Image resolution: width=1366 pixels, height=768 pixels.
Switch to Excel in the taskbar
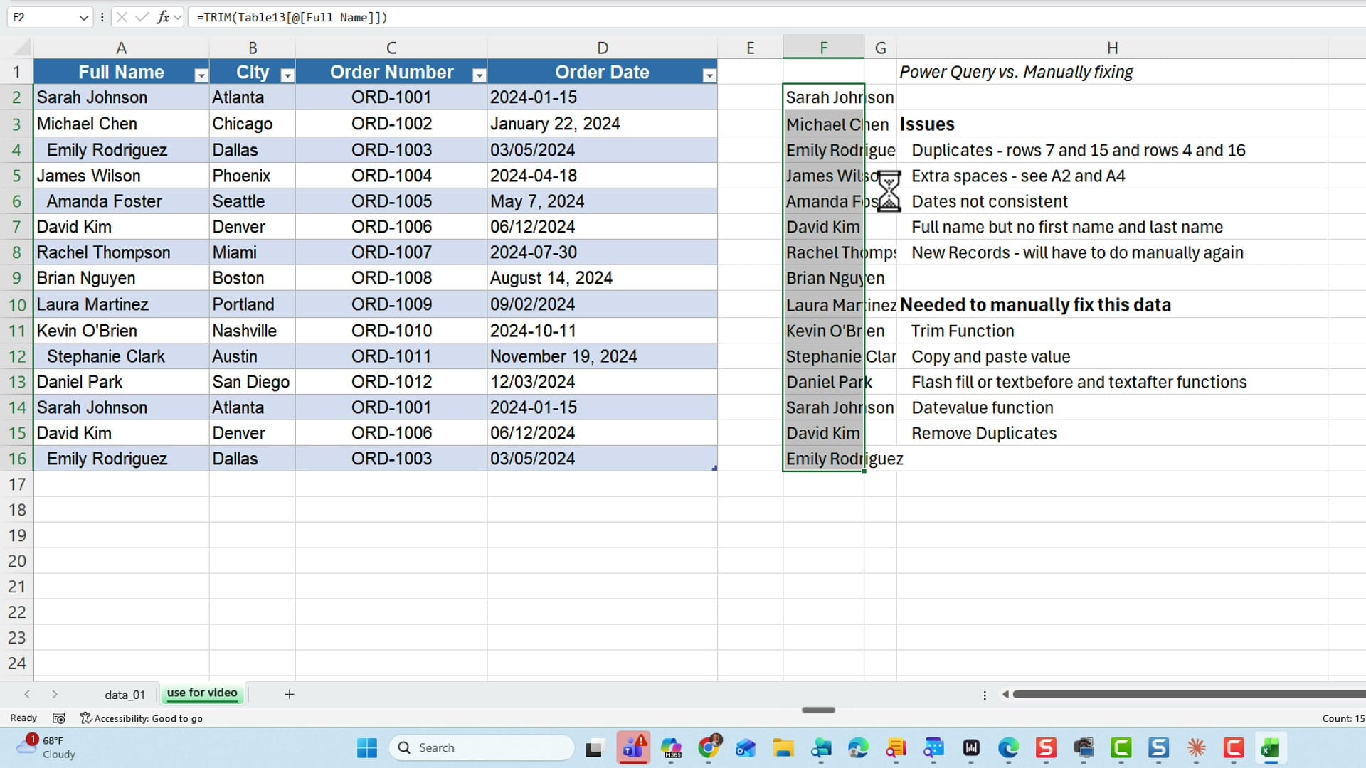coord(1271,748)
